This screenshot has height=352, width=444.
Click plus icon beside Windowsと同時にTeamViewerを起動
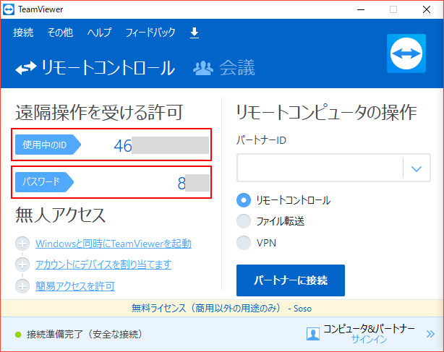(x=22, y=244)
